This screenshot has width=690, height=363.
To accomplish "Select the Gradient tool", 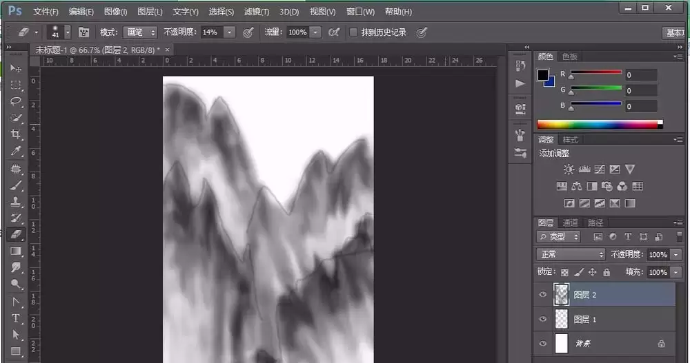I will pyautogui.click(x=16, y=251).
